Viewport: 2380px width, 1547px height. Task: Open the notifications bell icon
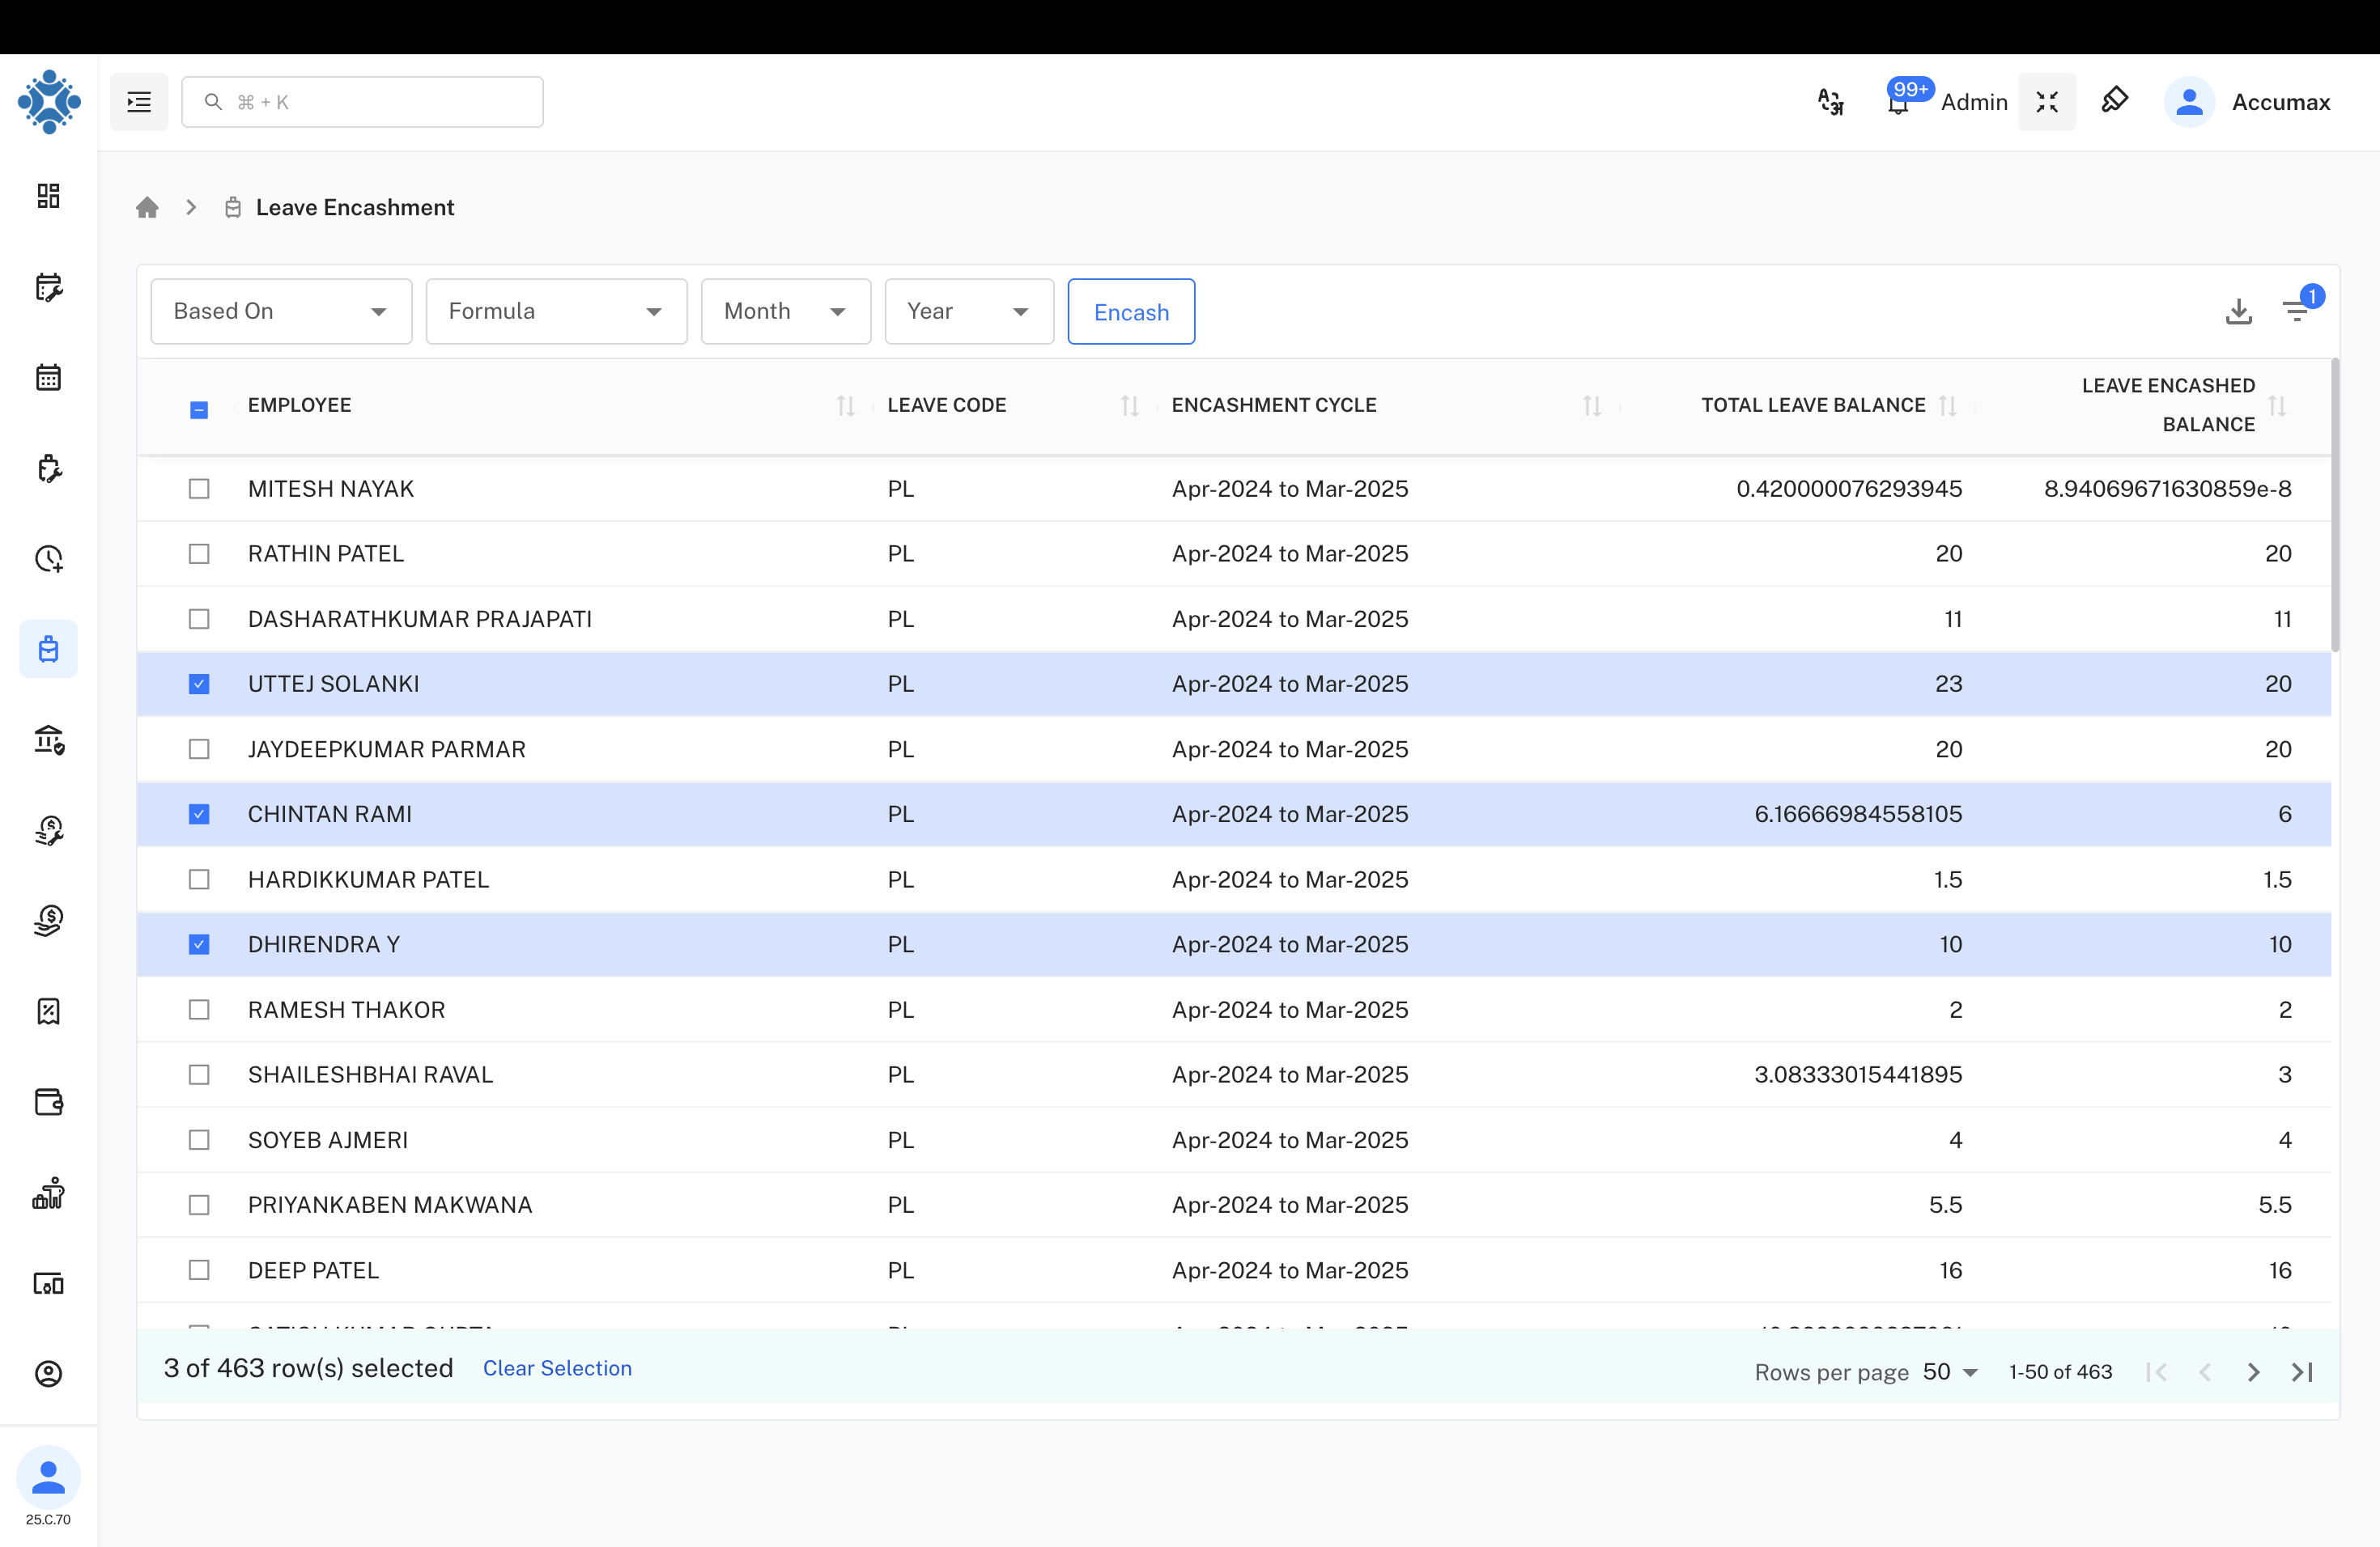coord(1897,104)
